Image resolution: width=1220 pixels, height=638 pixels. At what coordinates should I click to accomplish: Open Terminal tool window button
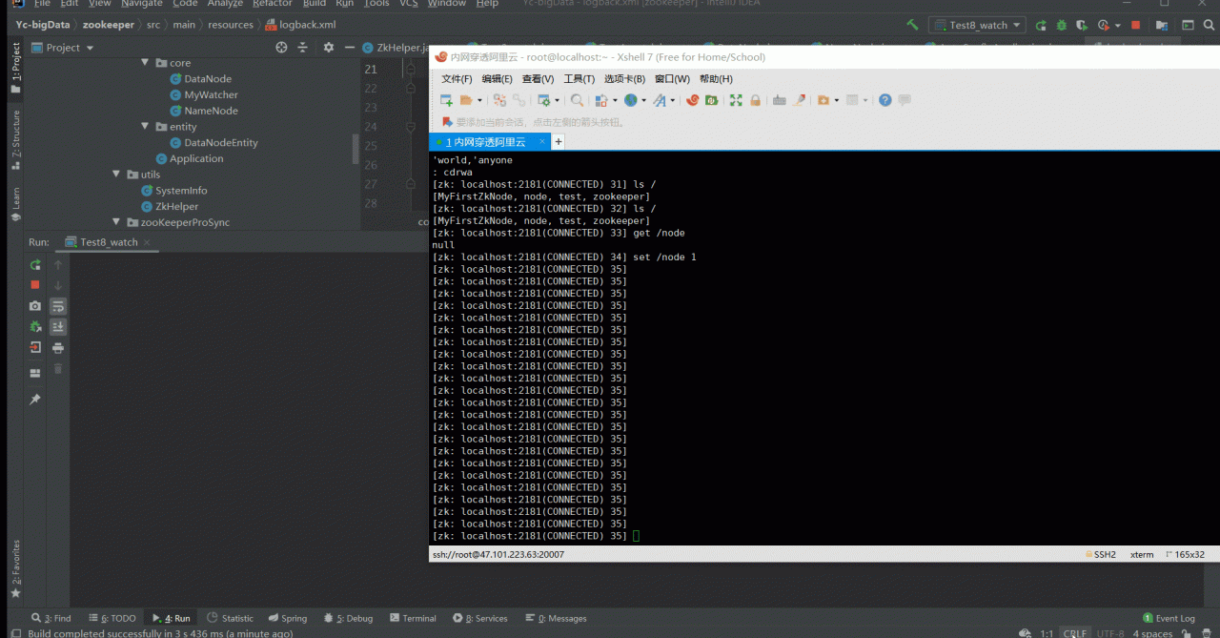[412, 619]
